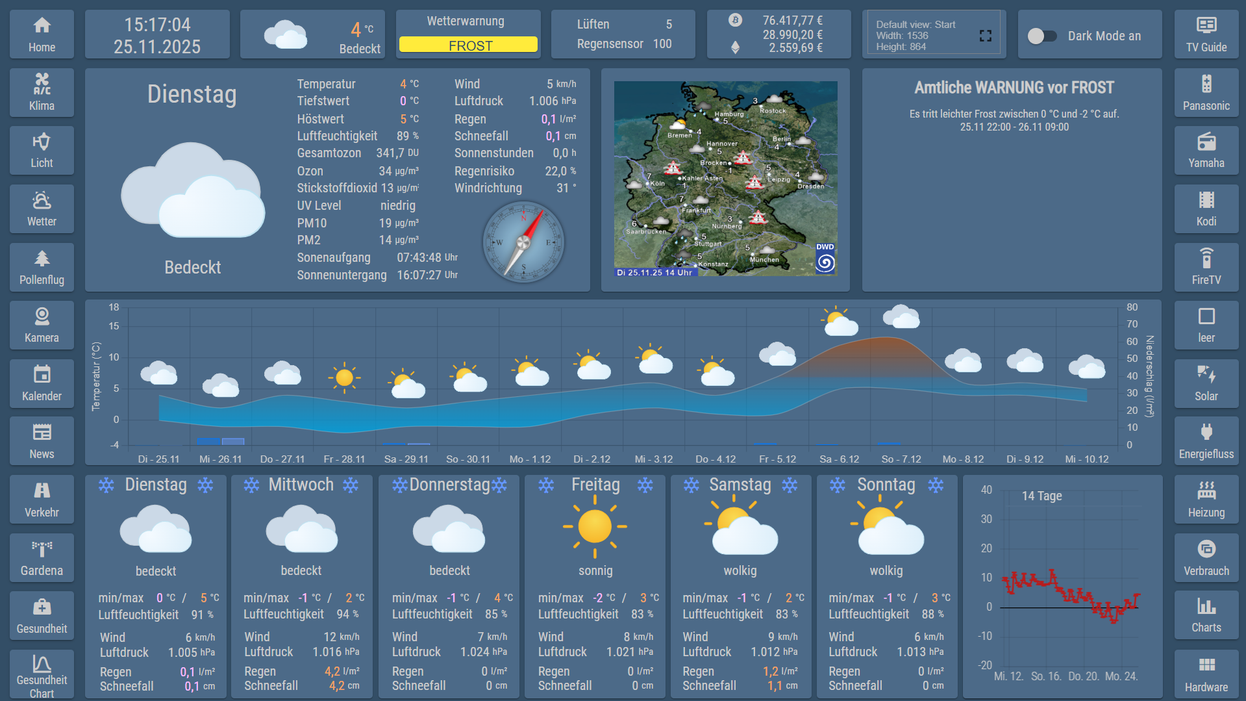
Task: Click the 'Fr - 28.11' chart axis label
Action: click(344, 459)
